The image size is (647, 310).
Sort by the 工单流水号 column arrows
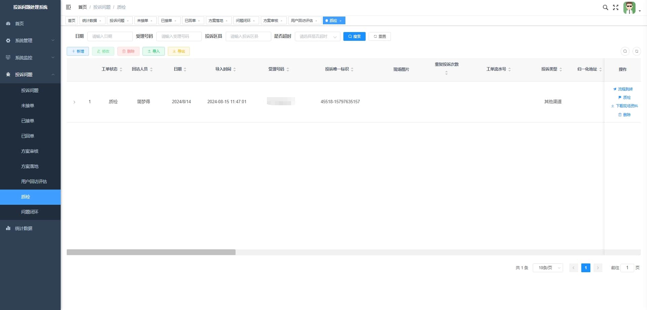[510, 69]
